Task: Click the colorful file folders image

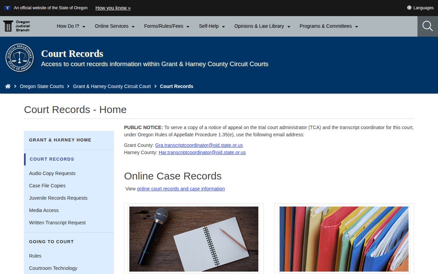Action: tap(344, 239)
